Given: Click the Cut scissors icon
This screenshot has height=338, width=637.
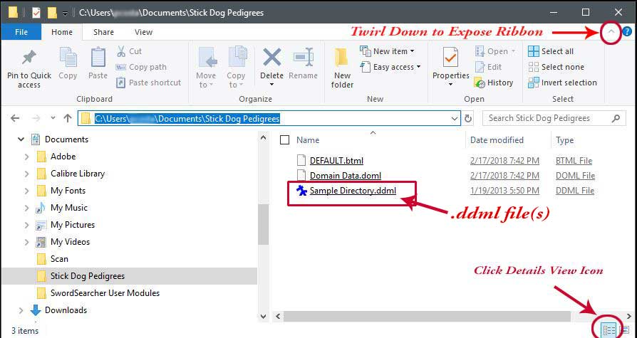Looking at the screenshot, I should click(x=121, y=51).
